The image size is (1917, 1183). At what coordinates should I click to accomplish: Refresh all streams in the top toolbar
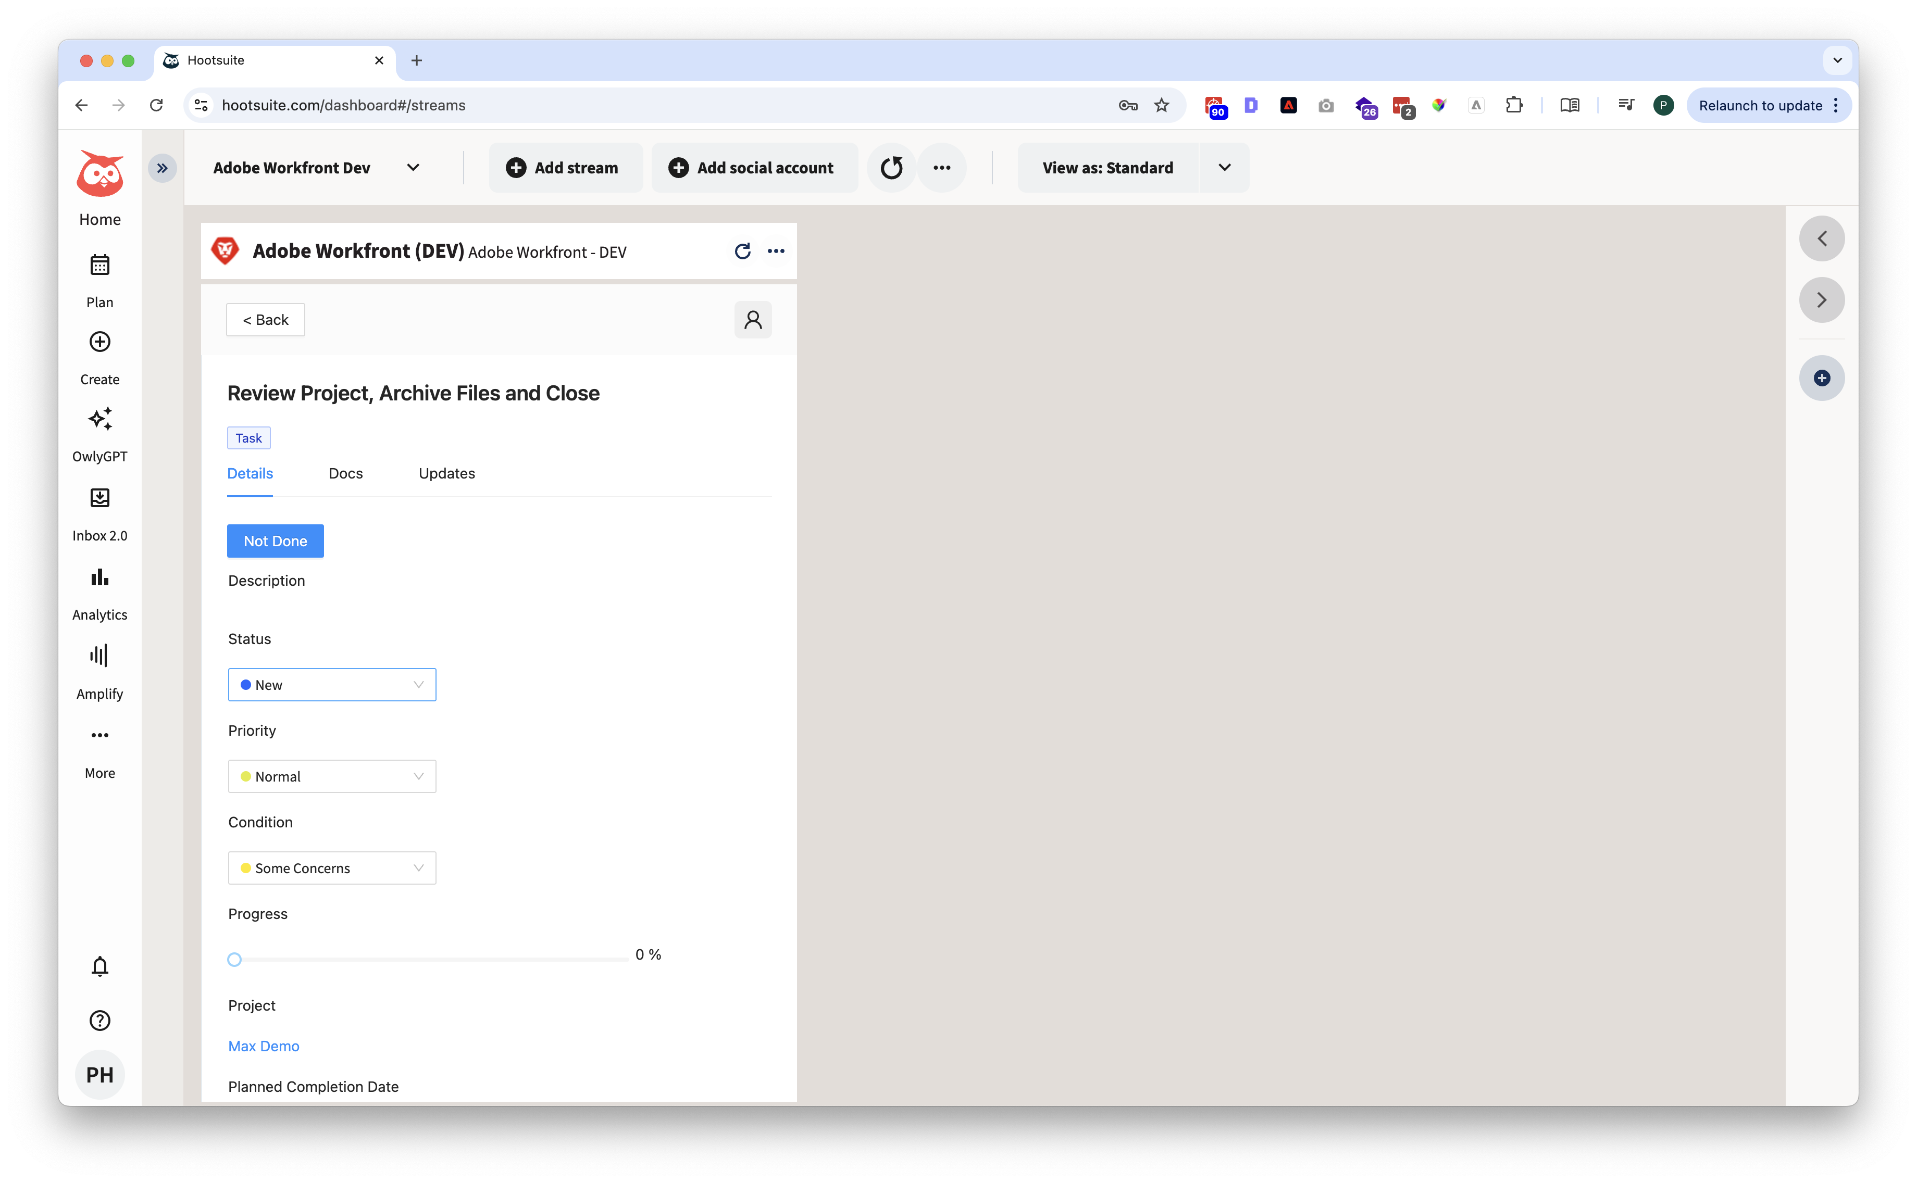[x=892, y=168]
